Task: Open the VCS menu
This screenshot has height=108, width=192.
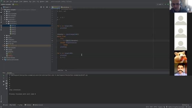Action: point(38,1)
